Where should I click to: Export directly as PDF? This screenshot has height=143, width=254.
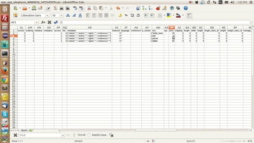pyautogui.click(x=55, y=8)
